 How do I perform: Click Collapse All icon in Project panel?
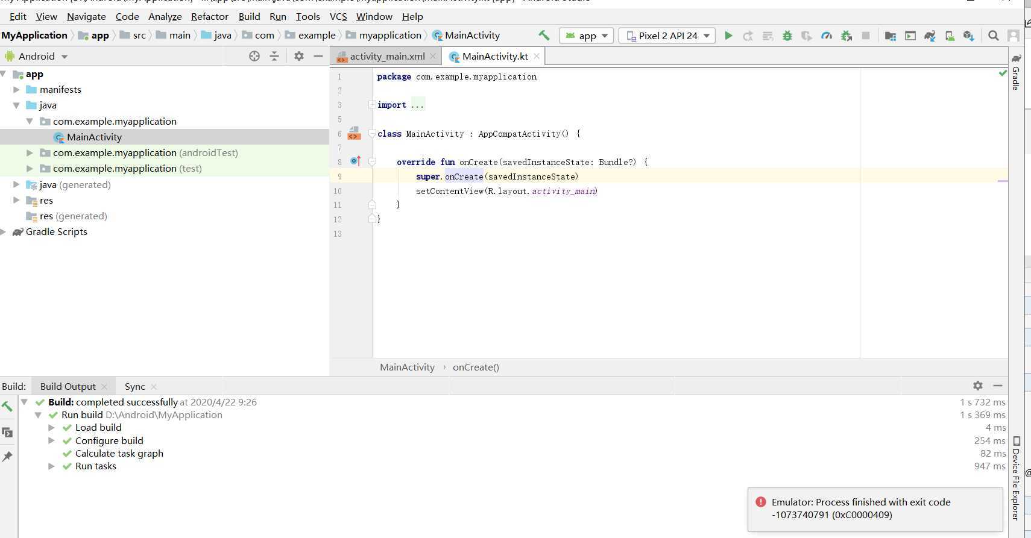(274, 56)
